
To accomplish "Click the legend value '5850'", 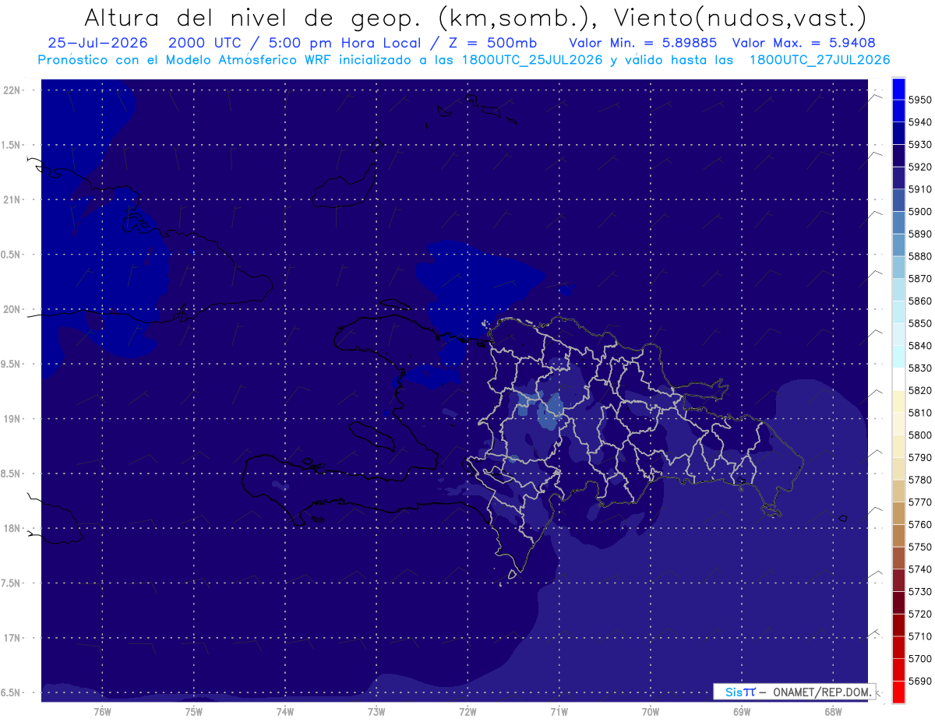I will click(920, 323).
